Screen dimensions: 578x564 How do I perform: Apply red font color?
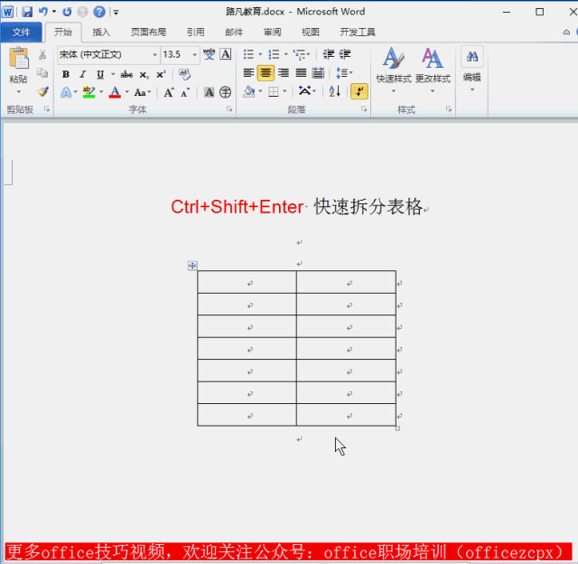115,92
